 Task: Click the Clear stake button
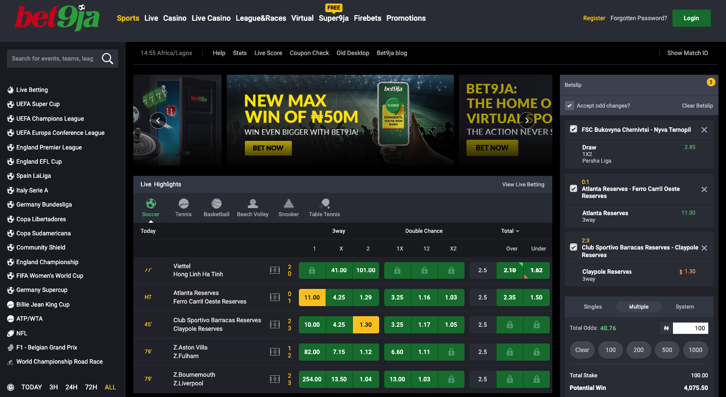tap(582, 350)
